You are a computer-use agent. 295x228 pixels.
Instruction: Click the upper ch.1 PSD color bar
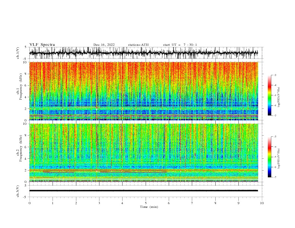(x=270, y=95)
